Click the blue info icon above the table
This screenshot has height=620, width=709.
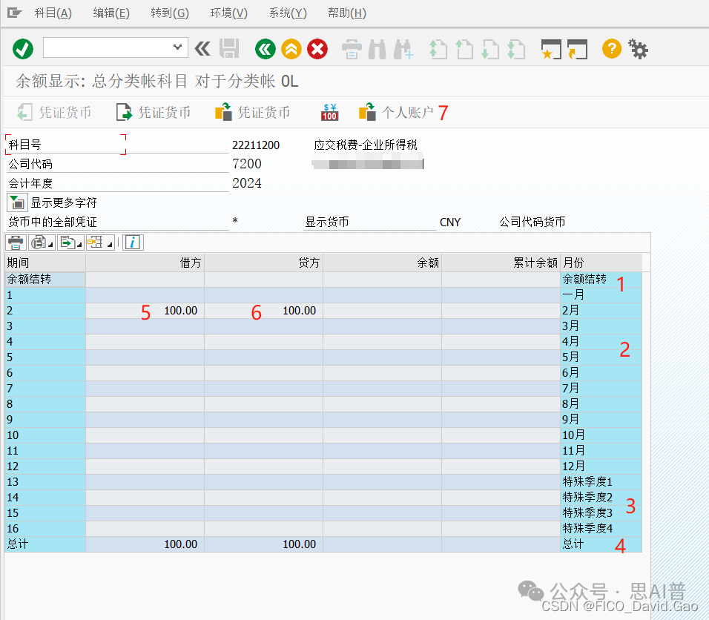132,242
